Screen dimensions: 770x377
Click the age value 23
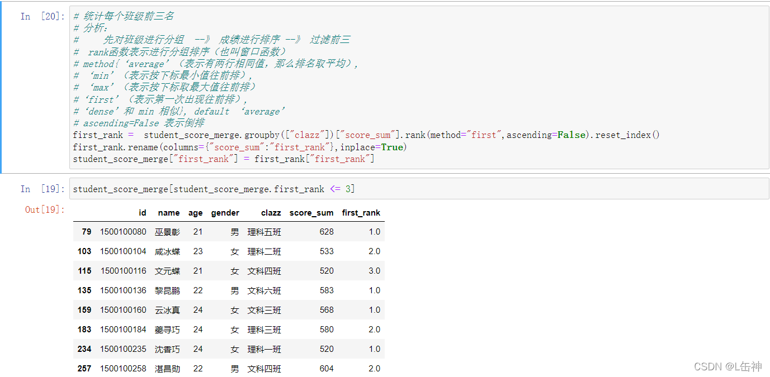pos(198,251)
